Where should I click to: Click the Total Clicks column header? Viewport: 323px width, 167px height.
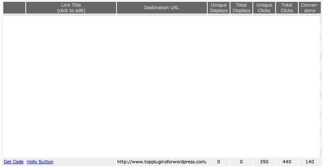pos(287,8)
